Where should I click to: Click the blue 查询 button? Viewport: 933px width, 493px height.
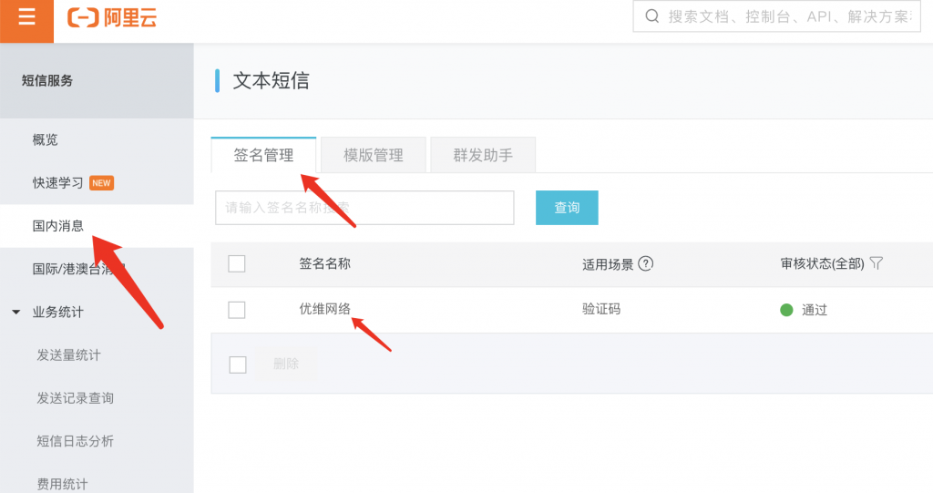[x=567, y=207]
